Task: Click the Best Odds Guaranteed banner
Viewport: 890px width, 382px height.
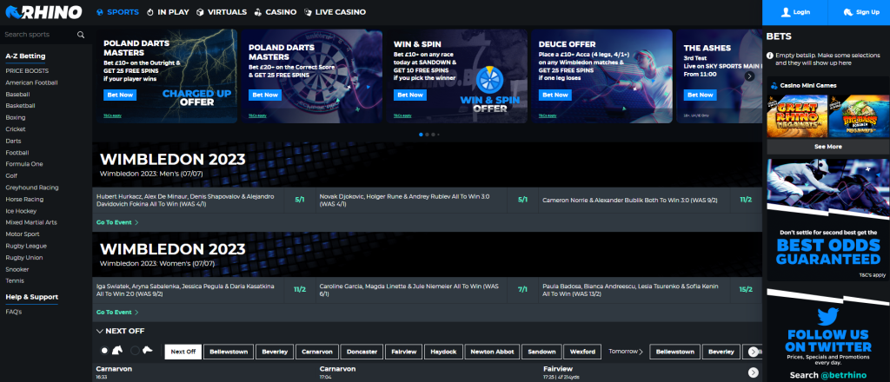Action: pos(828,220)
